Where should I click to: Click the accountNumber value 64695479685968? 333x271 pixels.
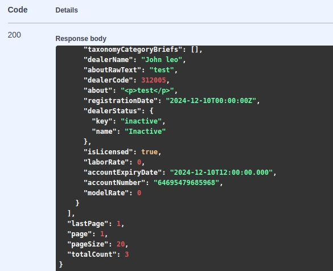point(186,182)
